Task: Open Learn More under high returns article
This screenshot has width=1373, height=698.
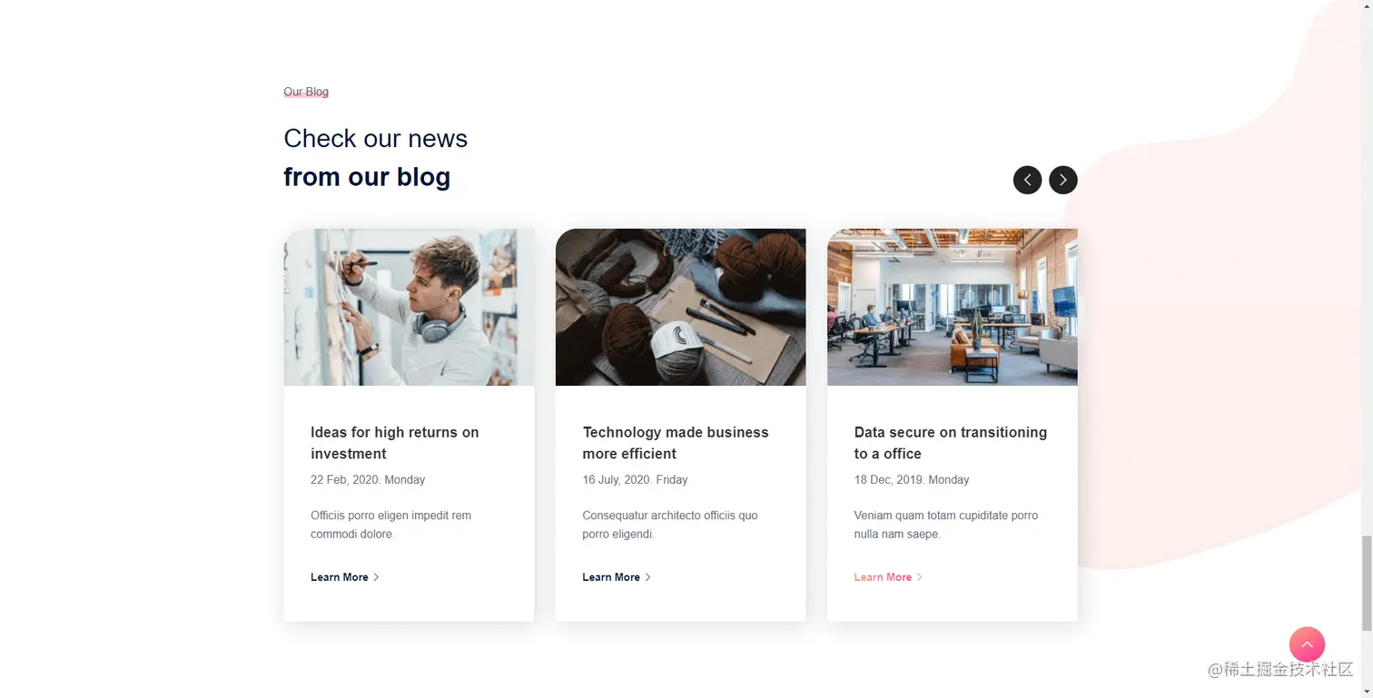Action: click(340, 577)
